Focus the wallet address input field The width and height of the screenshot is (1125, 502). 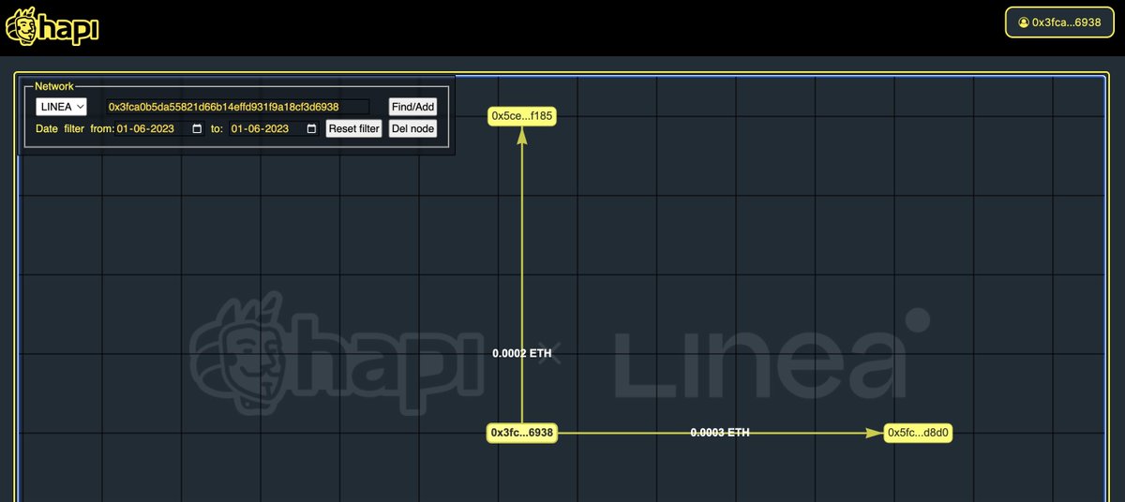point(237,107)
